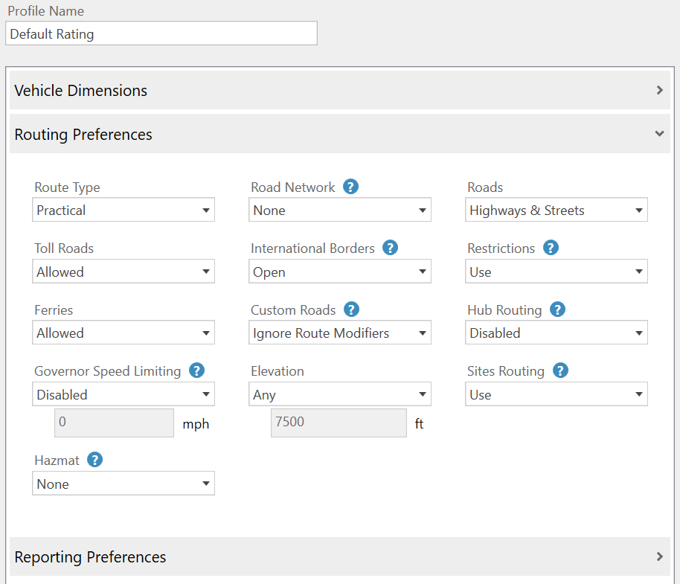The width and height of the screenshot is (680, 584).
Task: Open help for Hub Routing
Action: (x=557, y=309)
